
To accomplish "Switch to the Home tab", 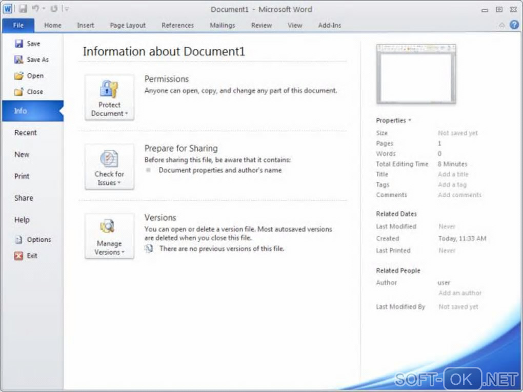I will (53, 25).
